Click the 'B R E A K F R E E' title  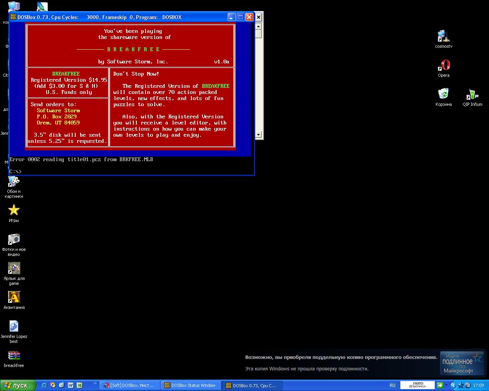click(133, 49)
